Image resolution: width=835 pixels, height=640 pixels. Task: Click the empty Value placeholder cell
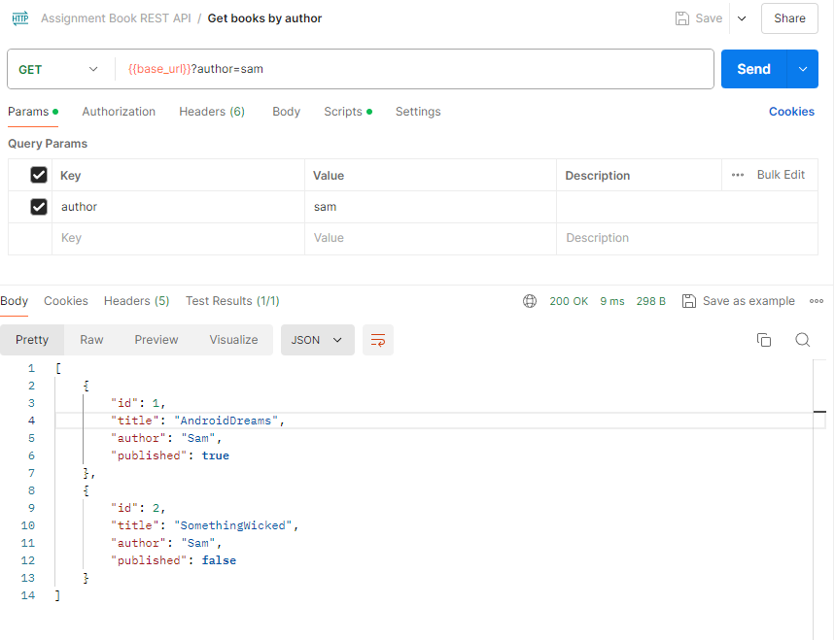[x=431, y=238]
